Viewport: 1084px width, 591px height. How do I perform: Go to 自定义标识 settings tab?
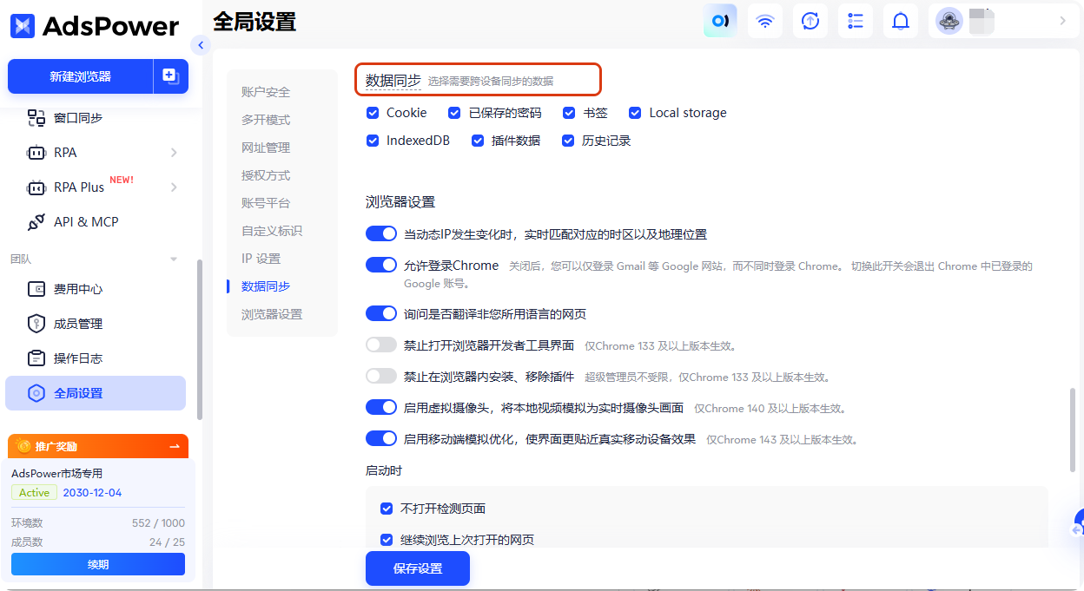click(x=272, y=231)
